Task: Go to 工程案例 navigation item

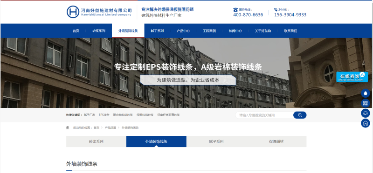Action: [209, 31]
